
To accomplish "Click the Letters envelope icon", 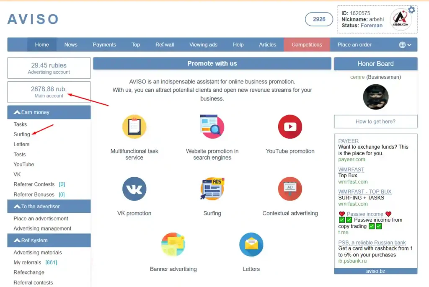I will 251,245.
